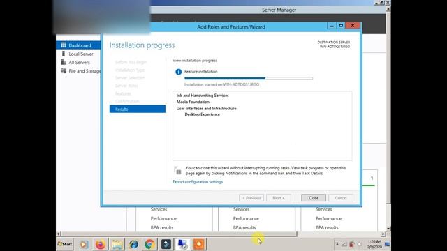447x251 pixels.
Task: Open the dark blue editor taskbar icon
Action: coord(166,244)
